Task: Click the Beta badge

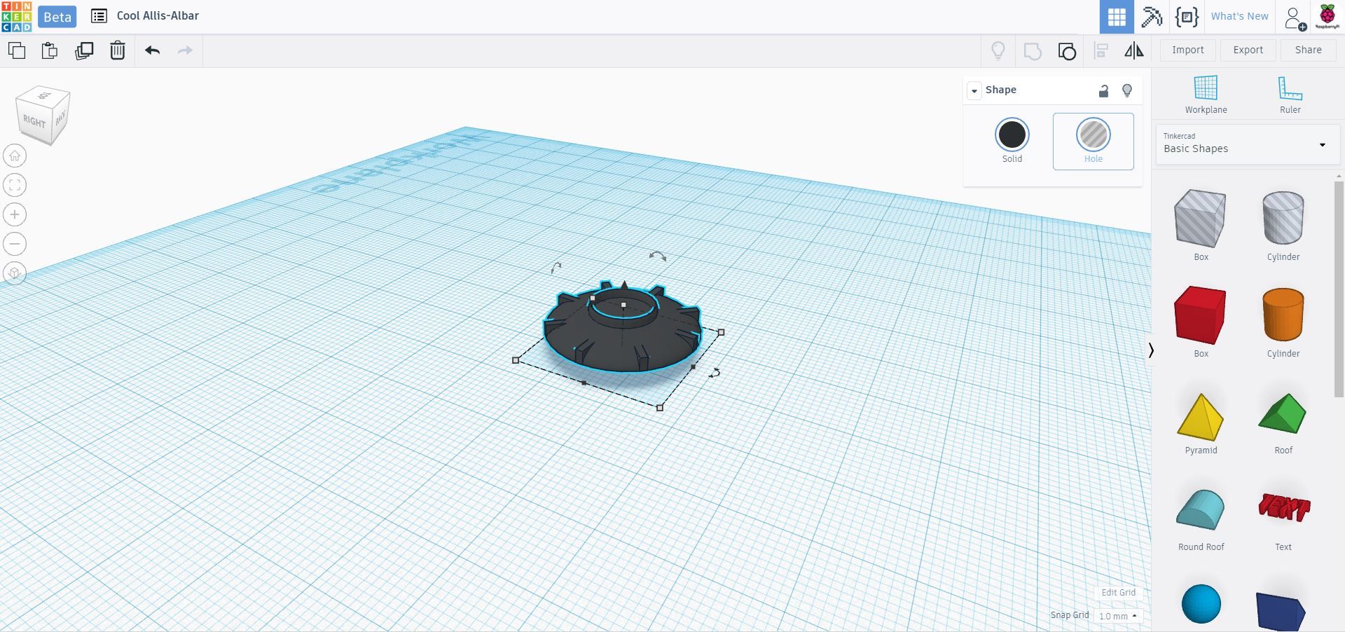Action: 57,17
